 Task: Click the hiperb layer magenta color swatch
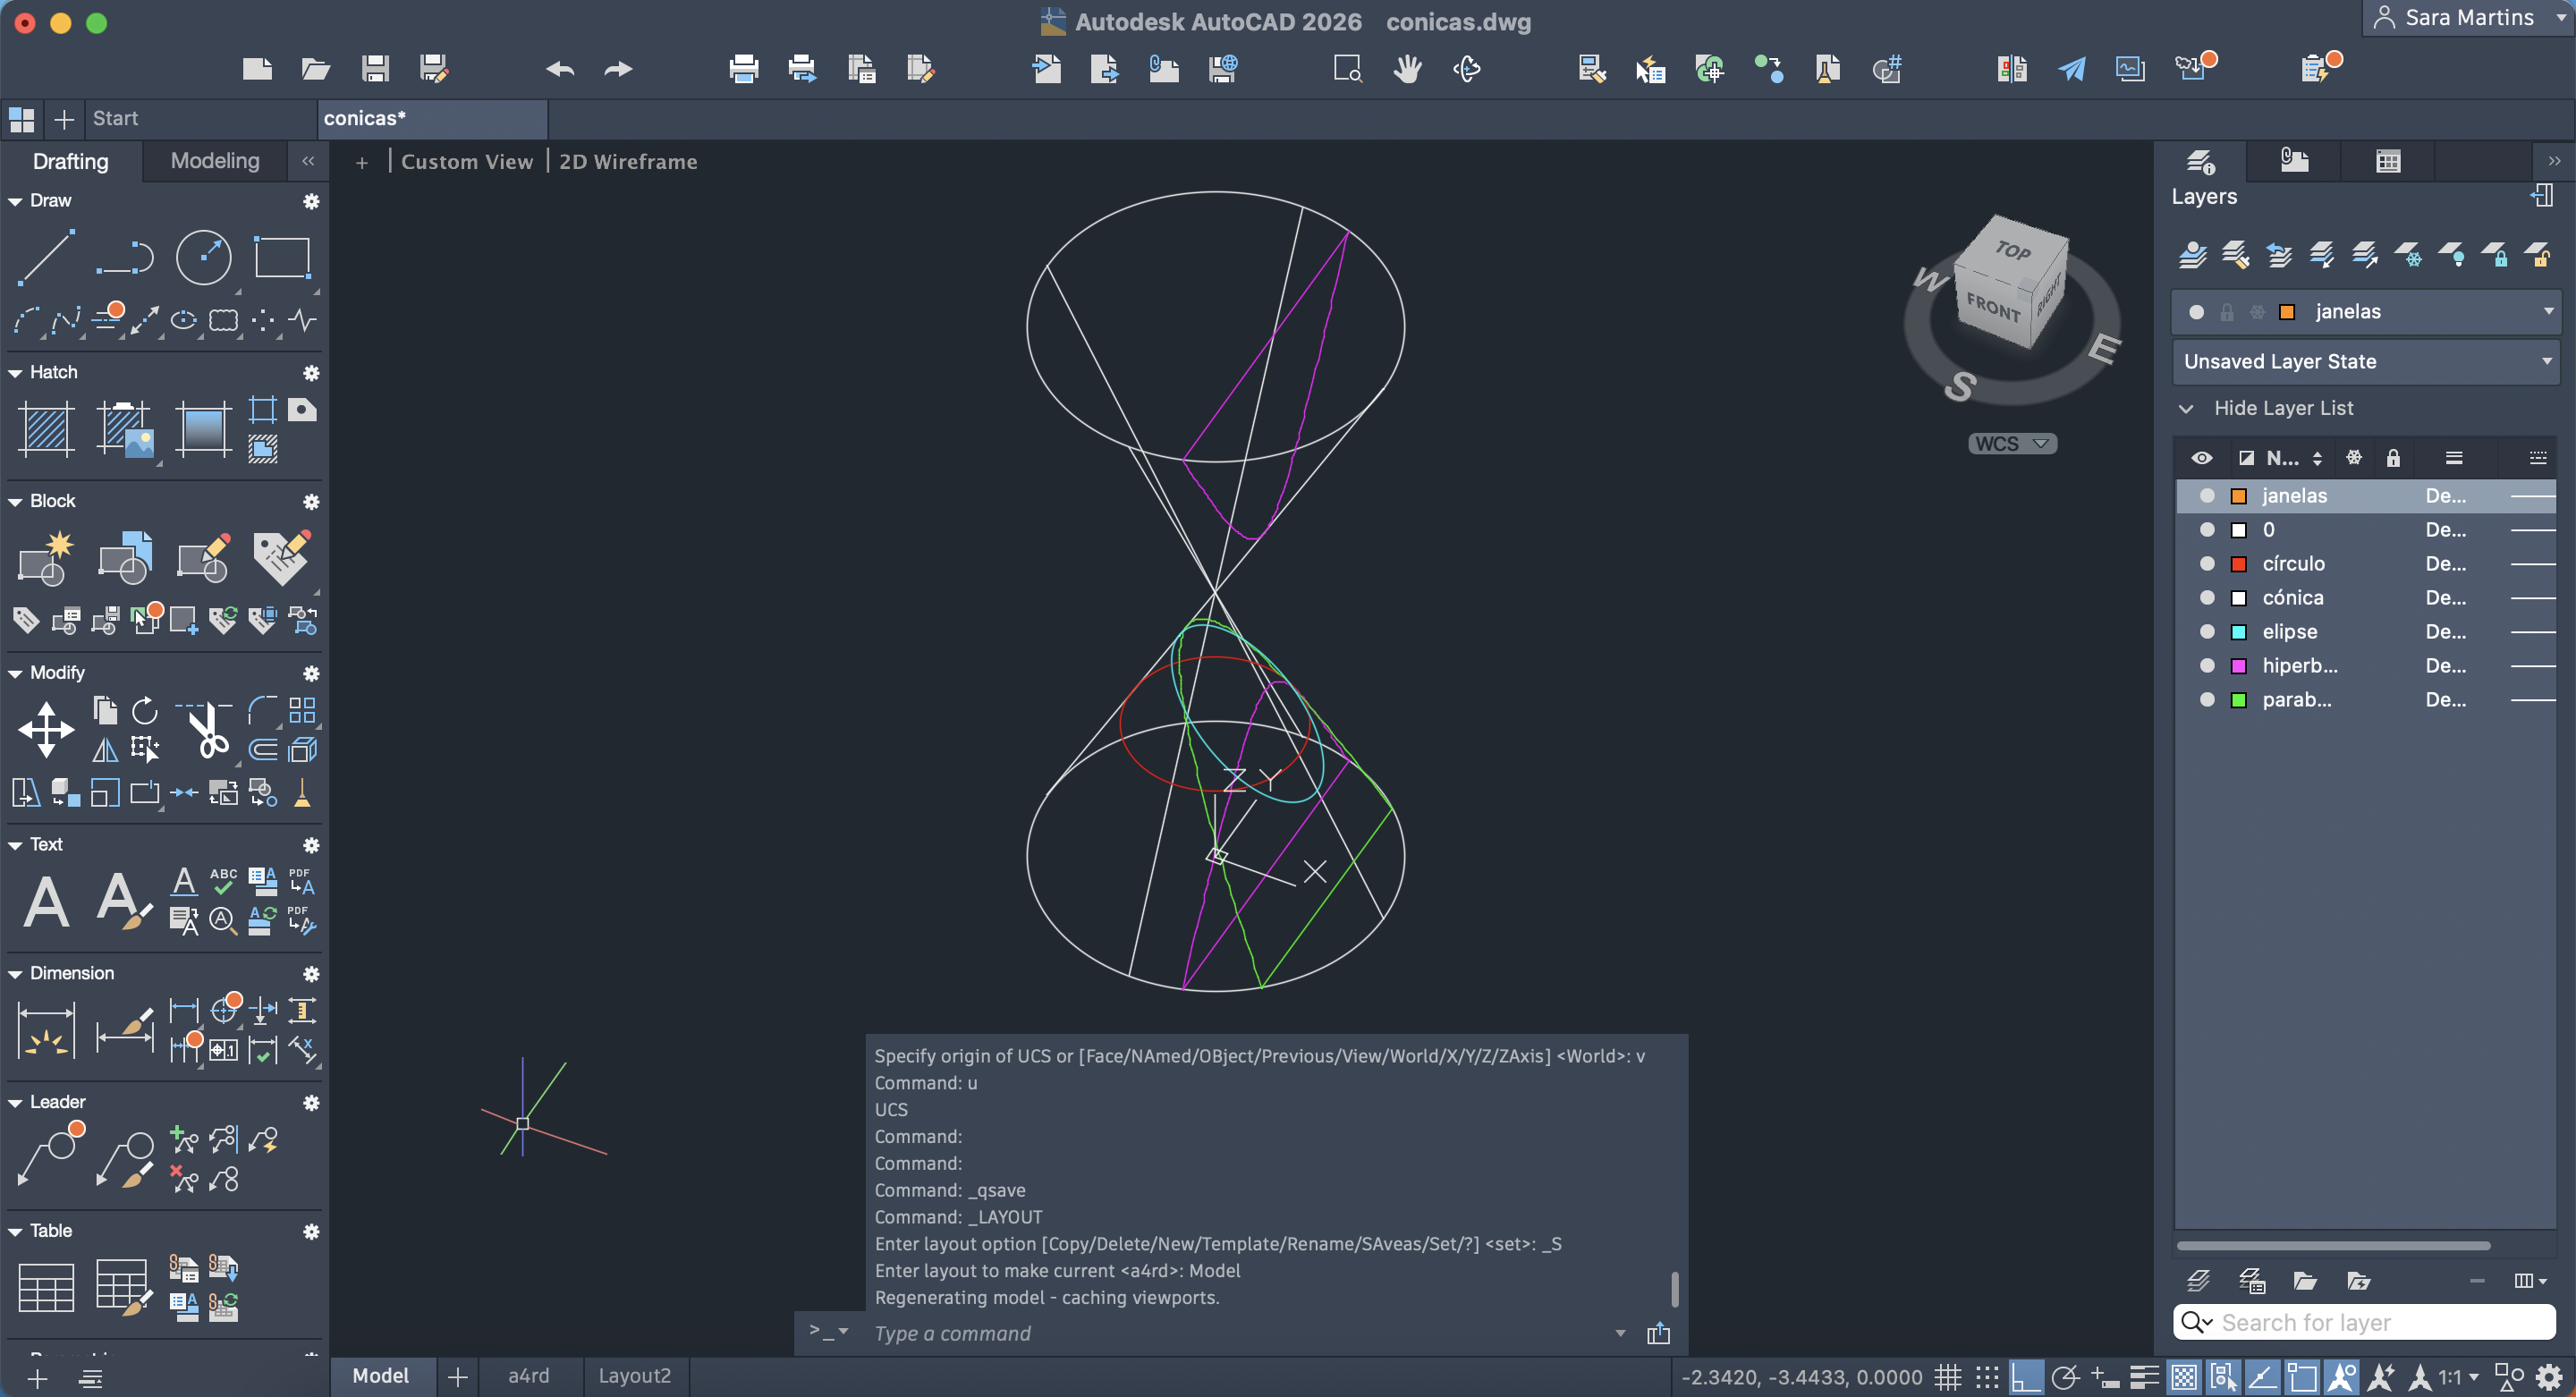(2239, 666)
